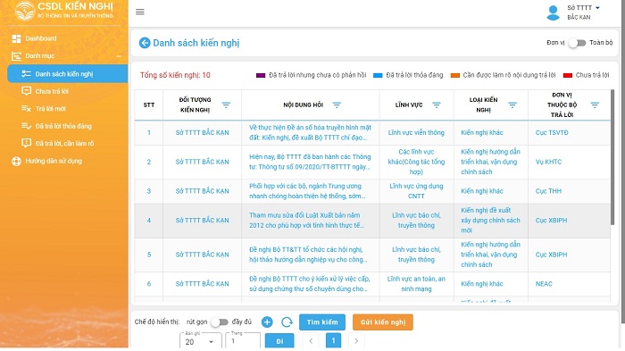Viewport: 625px width, 351px height.
Task: Click the red Chưa trả lời legend swatch
Action: coord(568,75)
